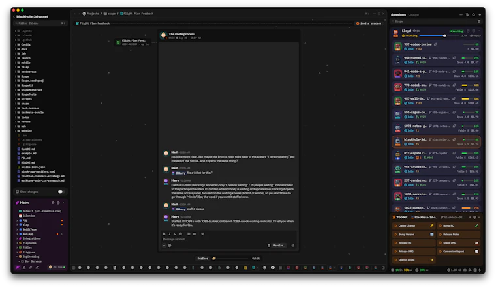Click the document icon in bottom dock strip
Viewport: 496px width, 288px height.
(114, 268)
